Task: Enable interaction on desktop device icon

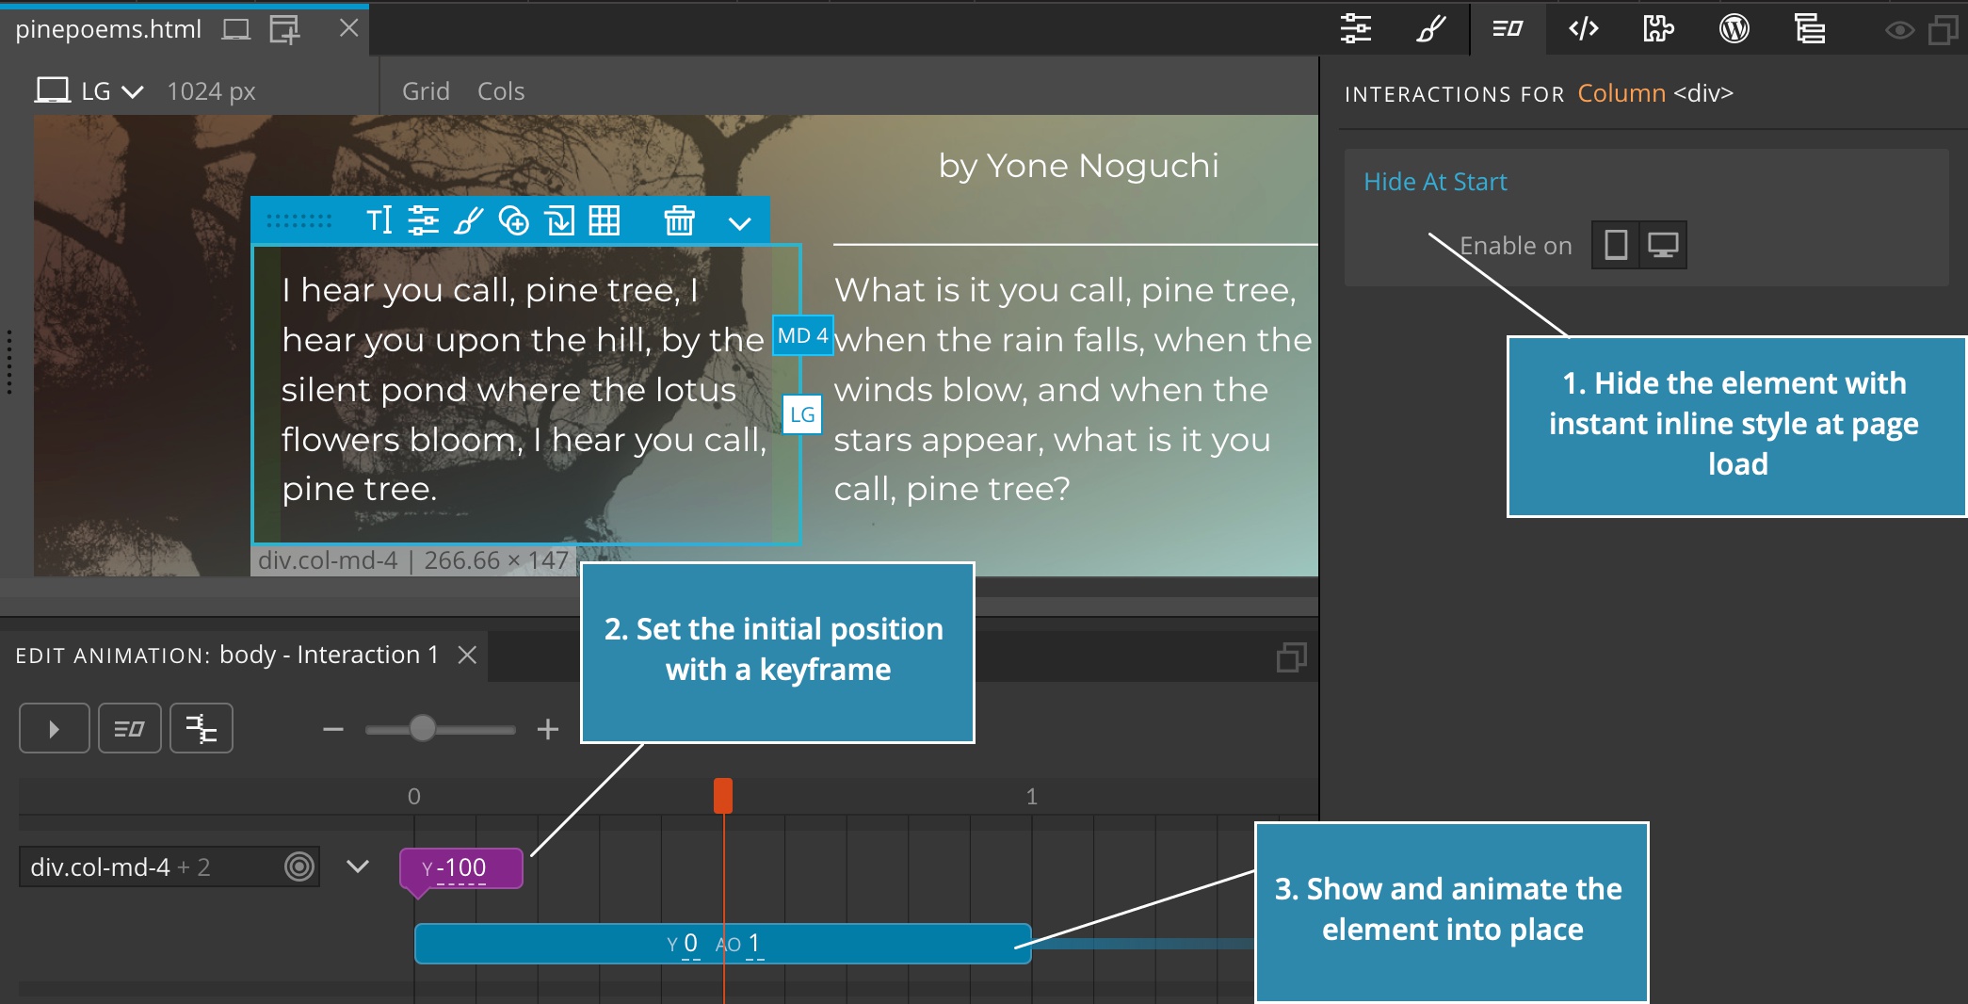Action: coord(1663,245)
